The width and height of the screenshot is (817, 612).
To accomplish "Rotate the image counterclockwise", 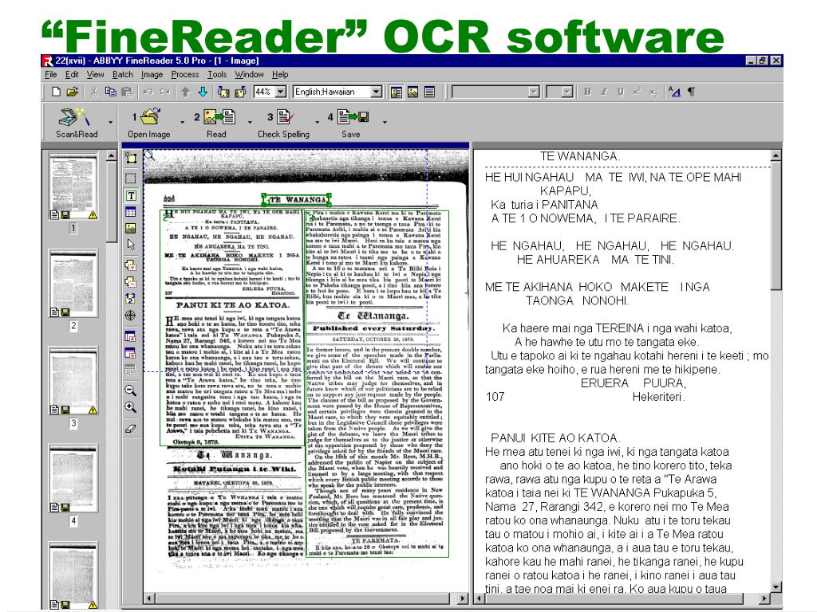I will click(223, 92).
